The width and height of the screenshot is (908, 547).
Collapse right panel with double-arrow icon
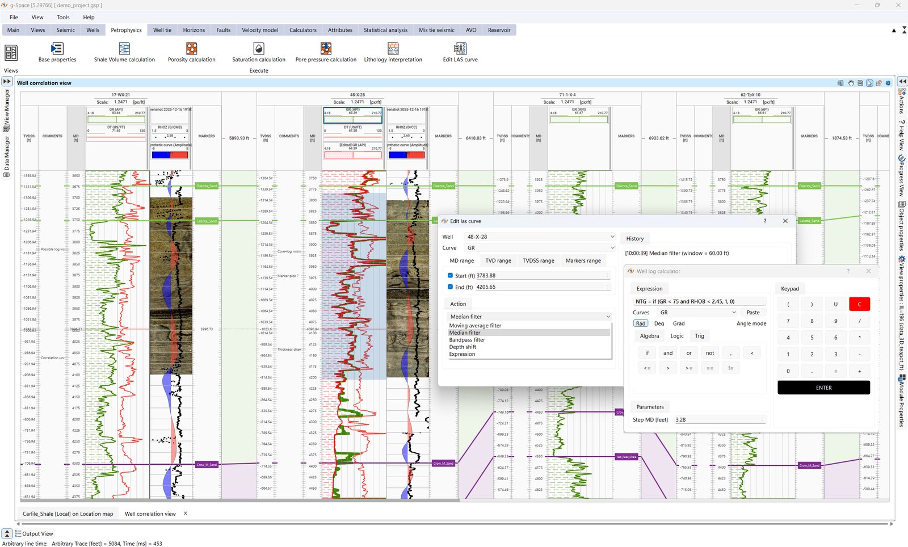(x=902, y=81)
